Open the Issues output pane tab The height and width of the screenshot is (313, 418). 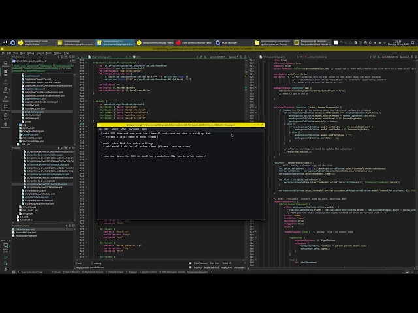click(x=57, y=272)
